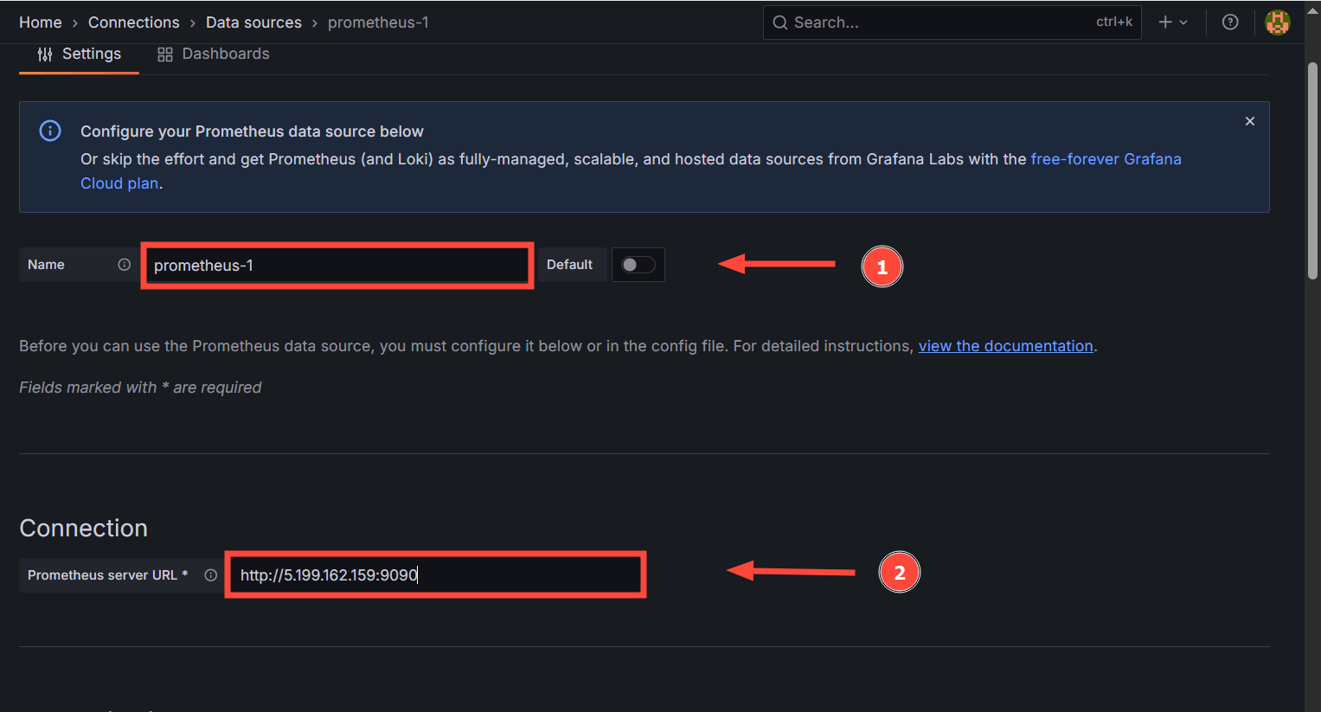Image resolution: width=1321 pixels, height=712 pixels.
Task: Navigate to Data sources breadcrumb
Action: (x=253, y=22)
